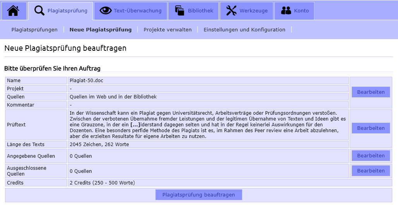Click the 'Prüftext' row label
Screen dimensions: 398x205
coord(16,125)
